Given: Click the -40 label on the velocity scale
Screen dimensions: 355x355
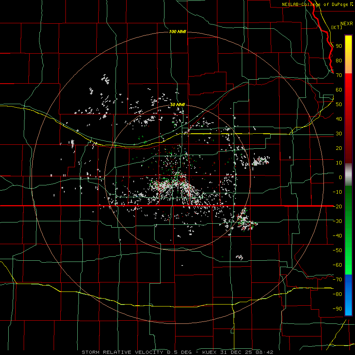Looking at the screenshot, I should tap(337, 236).
